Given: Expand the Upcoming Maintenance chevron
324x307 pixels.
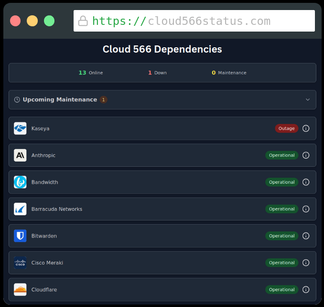Looking at the screenshot, I should pos(308,99).
